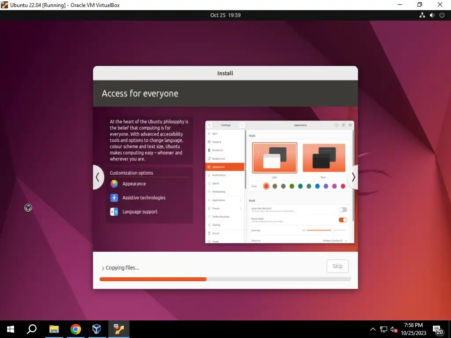Image resolution: width=451 pixels, height=338 pixels.
Task: Click the Settings Appearance screenshot in slide
Action: click(280, 182)
